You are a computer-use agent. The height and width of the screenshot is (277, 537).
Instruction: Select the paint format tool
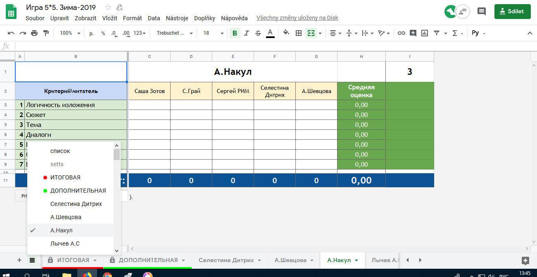(46, 33)
